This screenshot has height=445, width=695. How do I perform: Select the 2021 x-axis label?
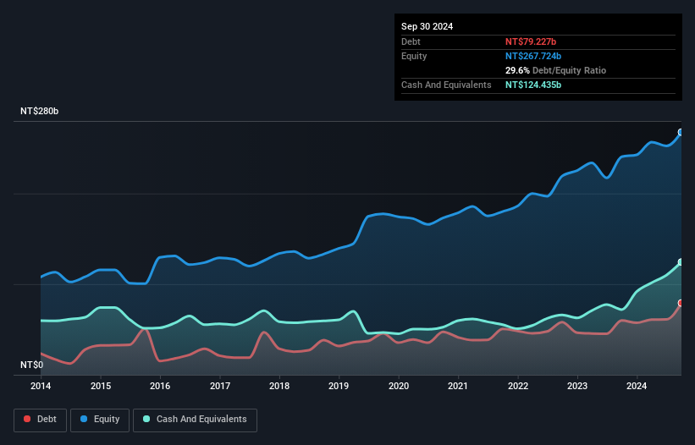(458, 386)
